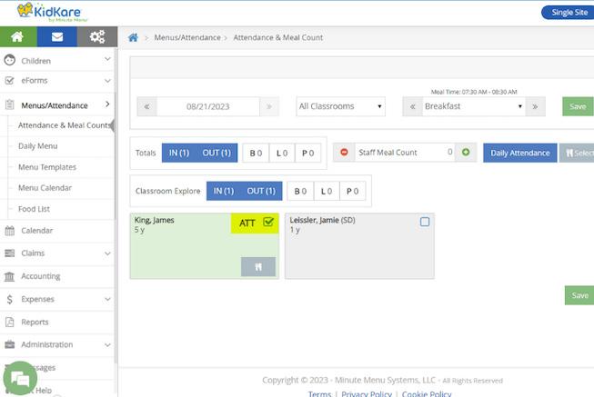Click the bottom Save button

[579, 295]
